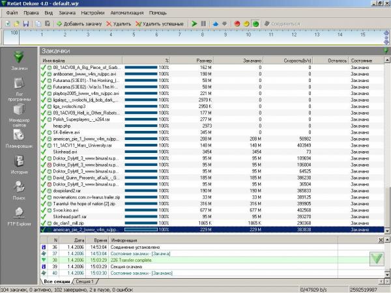Open the Вид menu

[x=49, y=13]
